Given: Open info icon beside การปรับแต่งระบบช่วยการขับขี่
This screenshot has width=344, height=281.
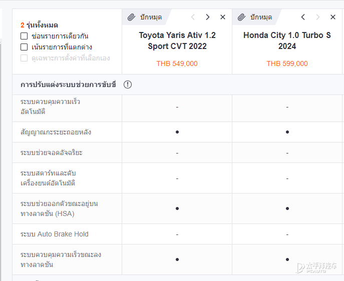Looking at the screenshot, I should point(128,84).
